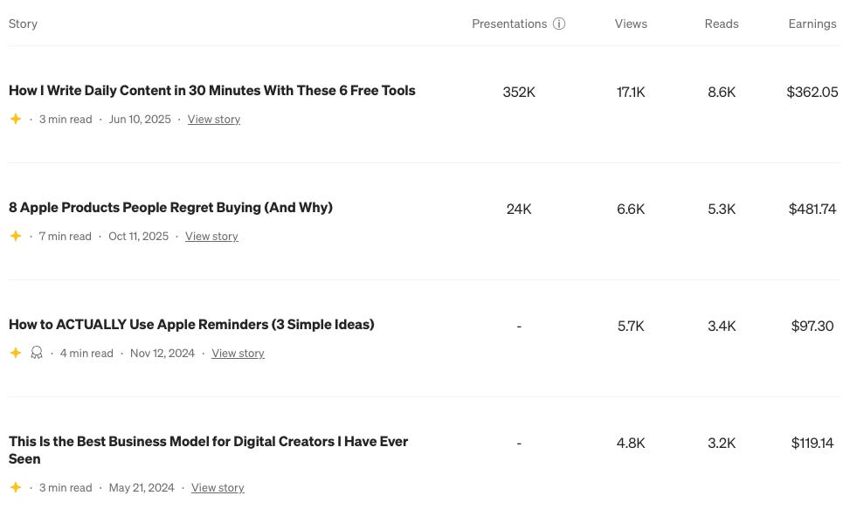Click the member-only star icon on the first story

pyautogui.click(x=16, y=119)
